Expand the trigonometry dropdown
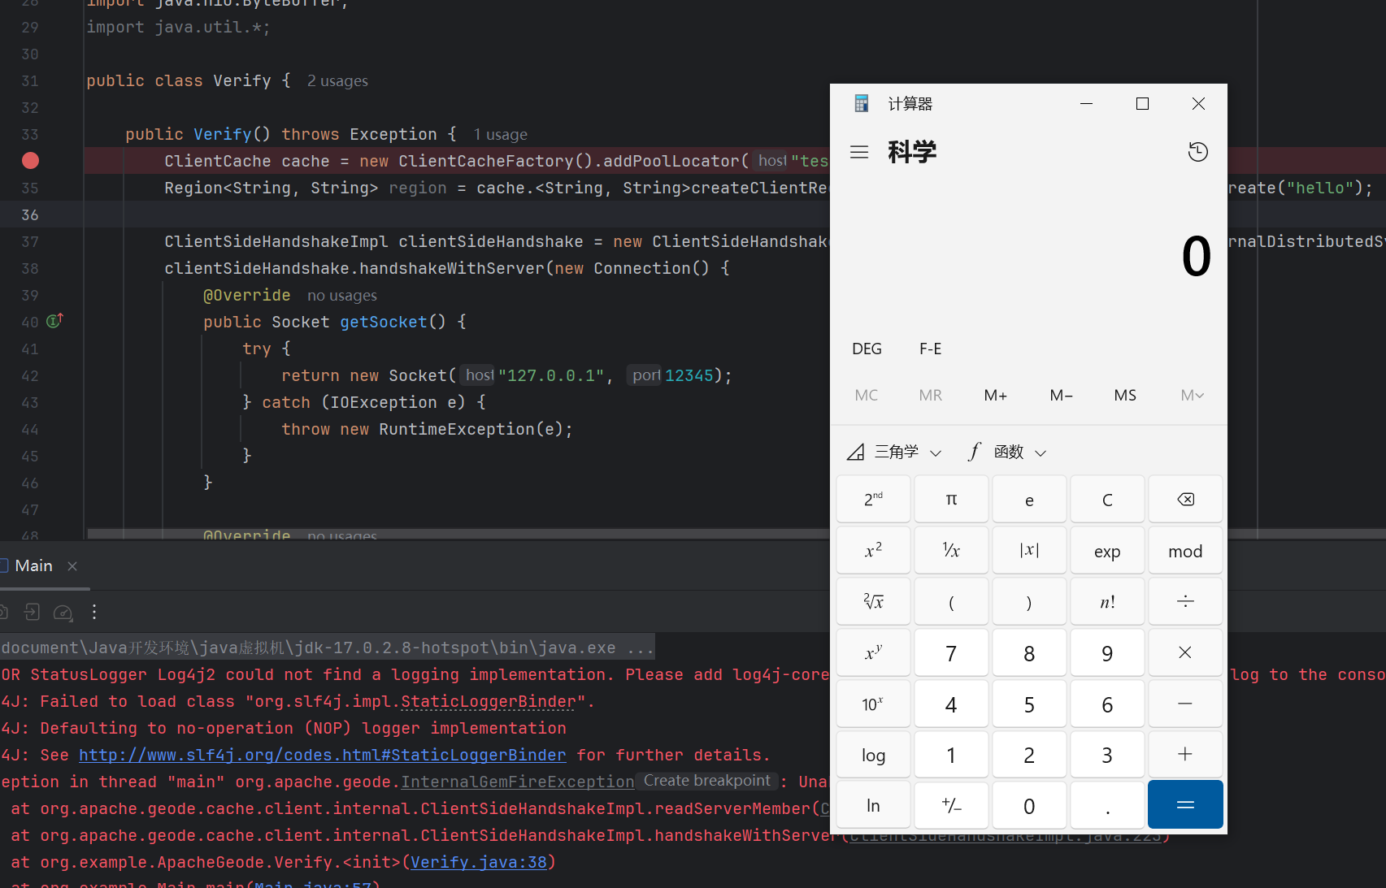 pos(894,452)
